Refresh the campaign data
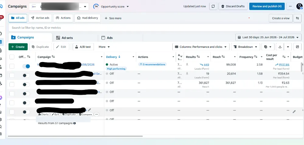This screenshot has width=304, height=145. 213,6
